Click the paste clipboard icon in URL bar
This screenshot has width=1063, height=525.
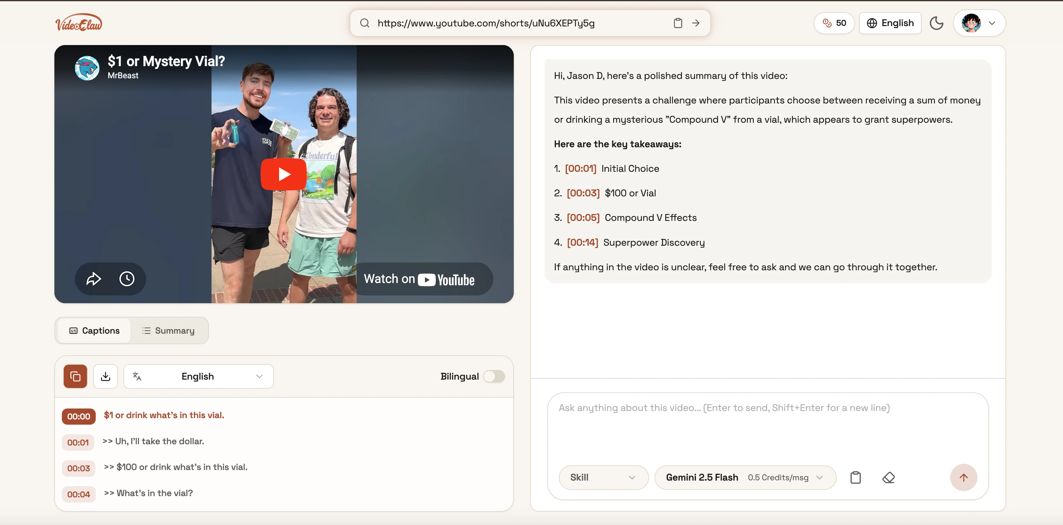(x=678, y=23)
